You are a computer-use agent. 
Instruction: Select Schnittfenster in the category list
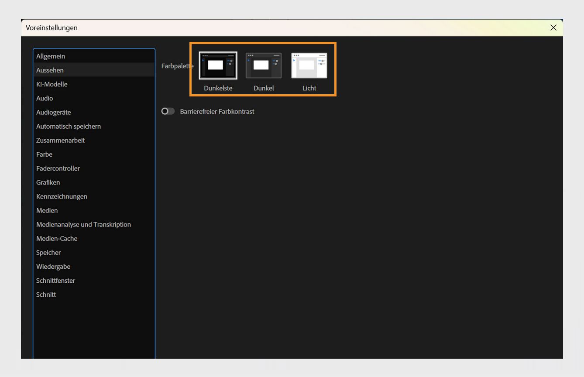94,280
